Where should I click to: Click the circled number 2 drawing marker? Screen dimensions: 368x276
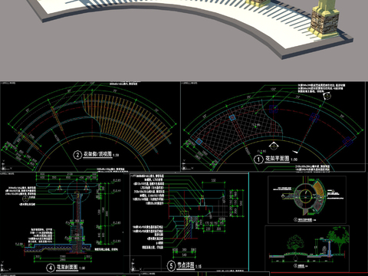(x=77, y=155)
